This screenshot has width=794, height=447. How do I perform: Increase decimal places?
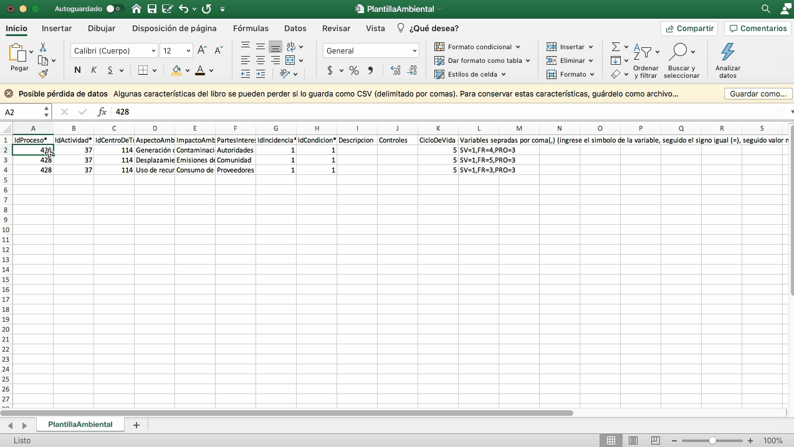395,70
